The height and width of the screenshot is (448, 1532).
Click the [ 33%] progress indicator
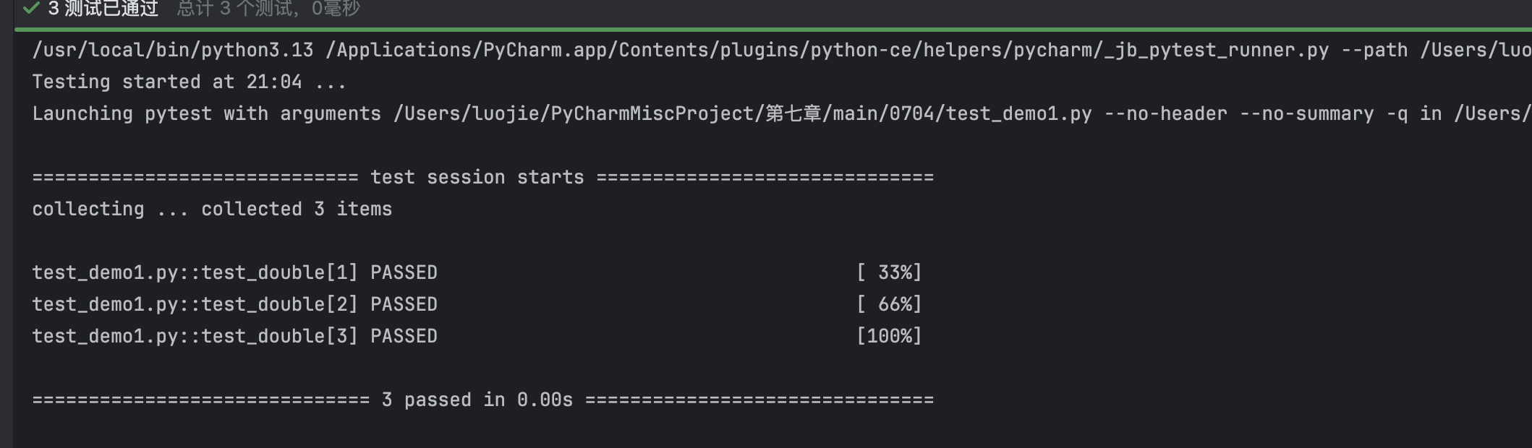tap(889, 272)
